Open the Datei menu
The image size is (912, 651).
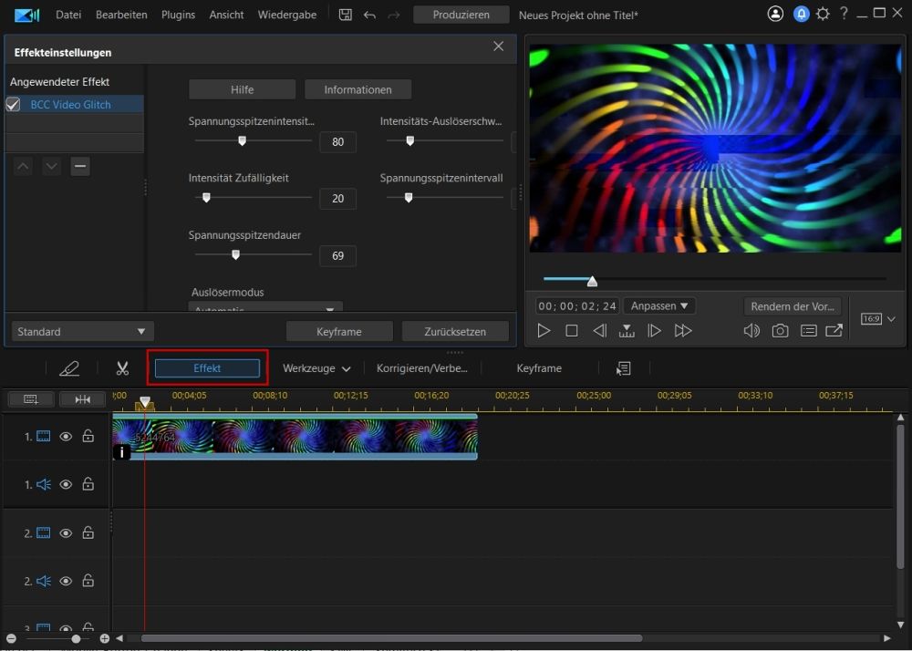click(x=68, y=15)
